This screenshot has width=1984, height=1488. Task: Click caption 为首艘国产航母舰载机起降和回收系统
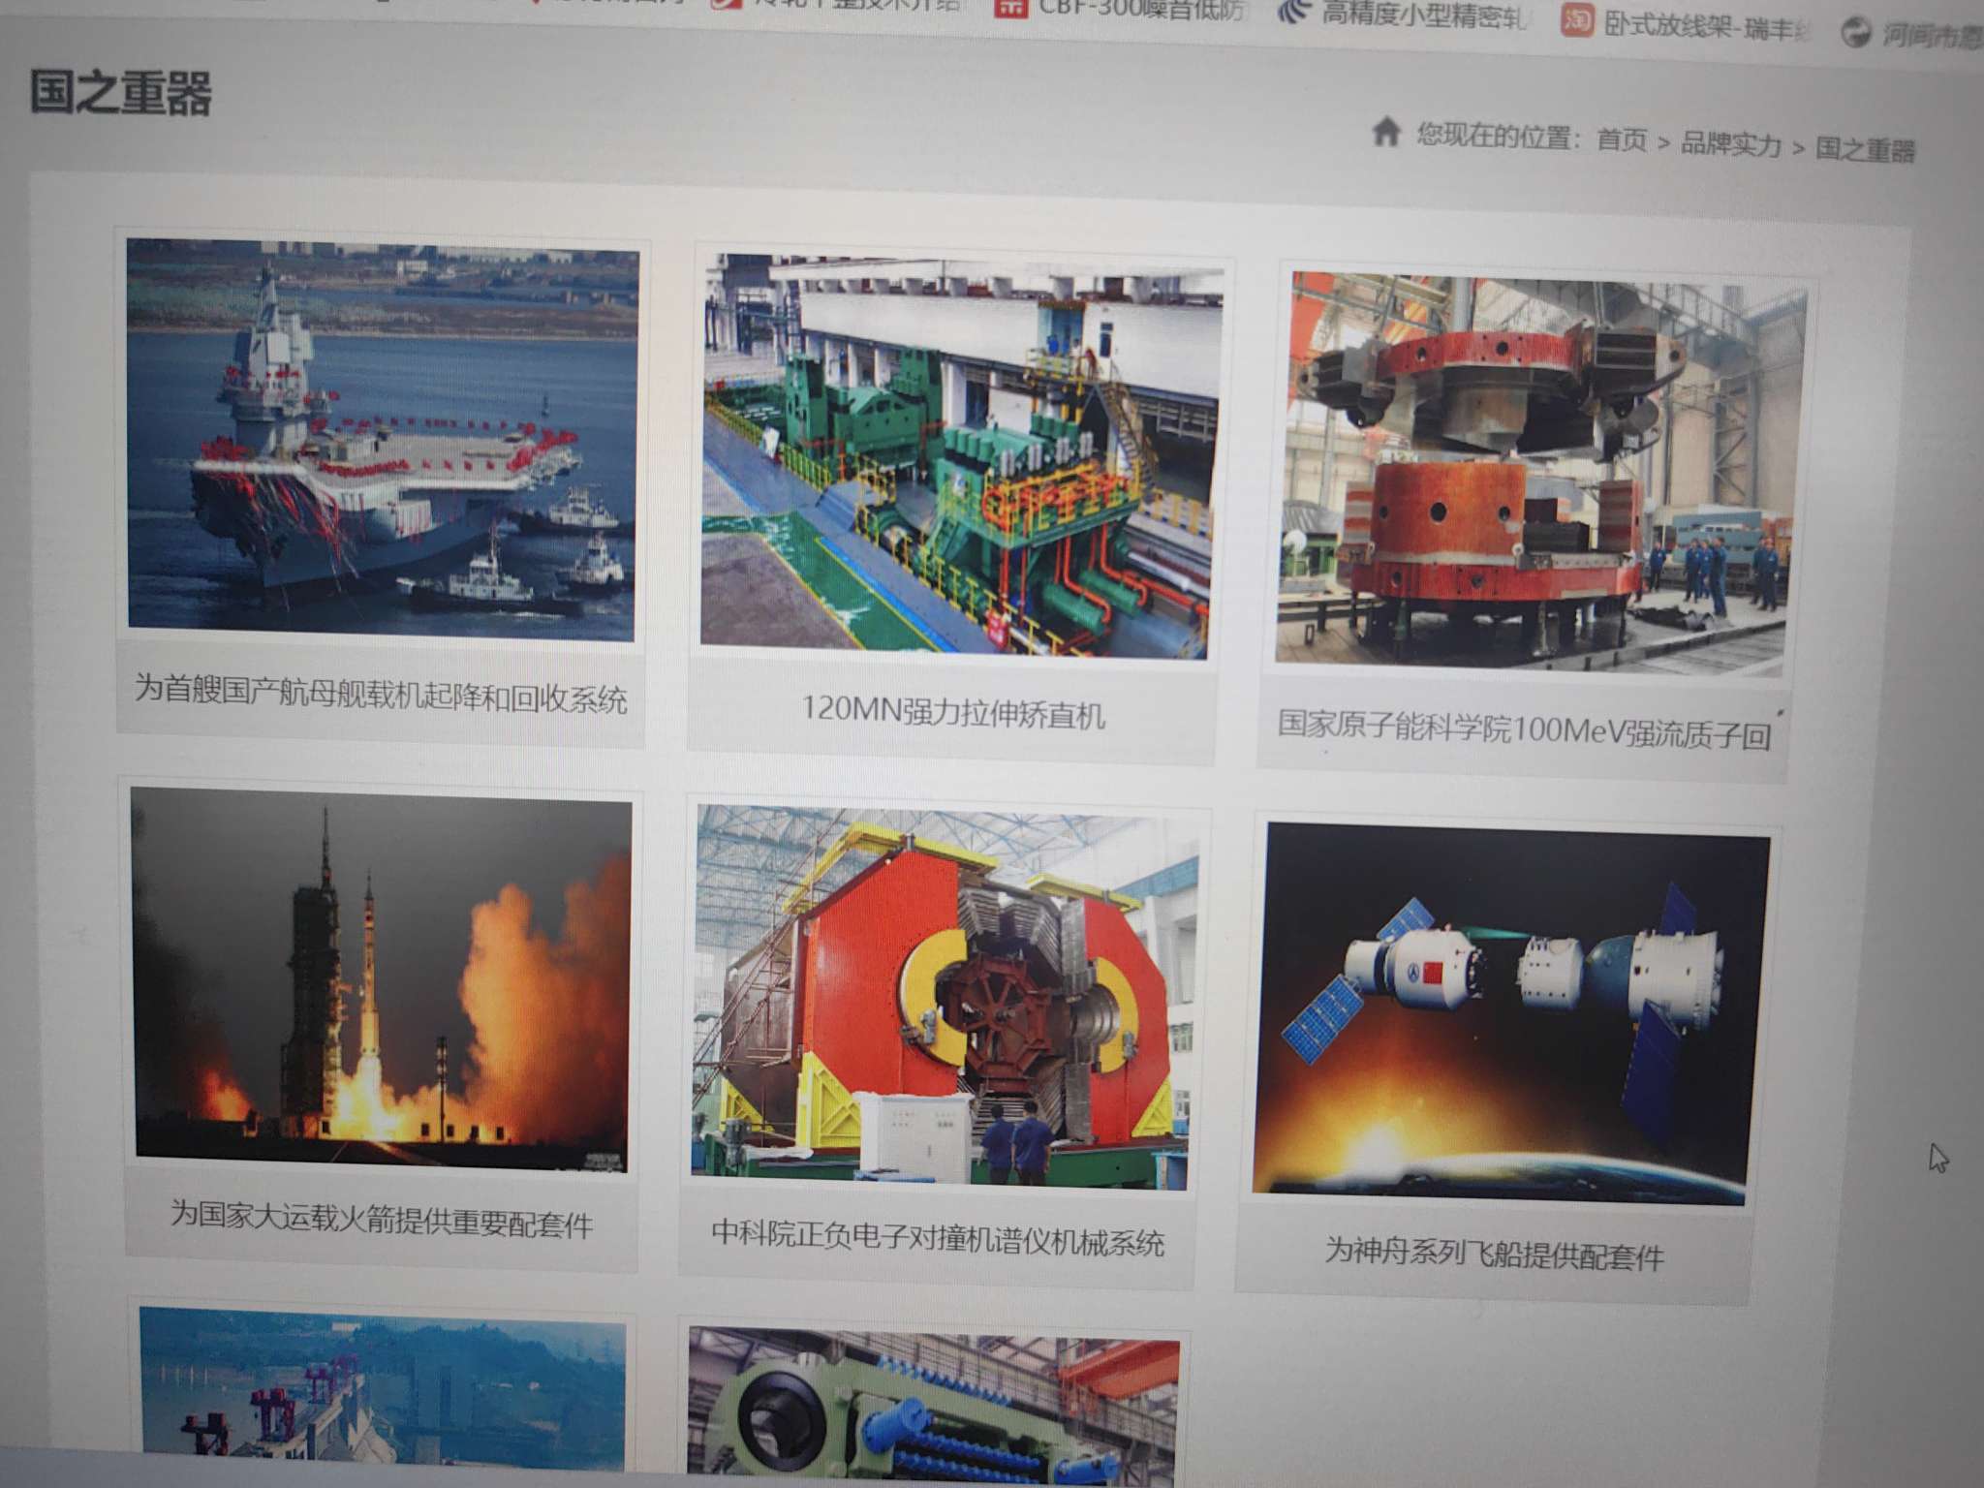tap(380, 695)
